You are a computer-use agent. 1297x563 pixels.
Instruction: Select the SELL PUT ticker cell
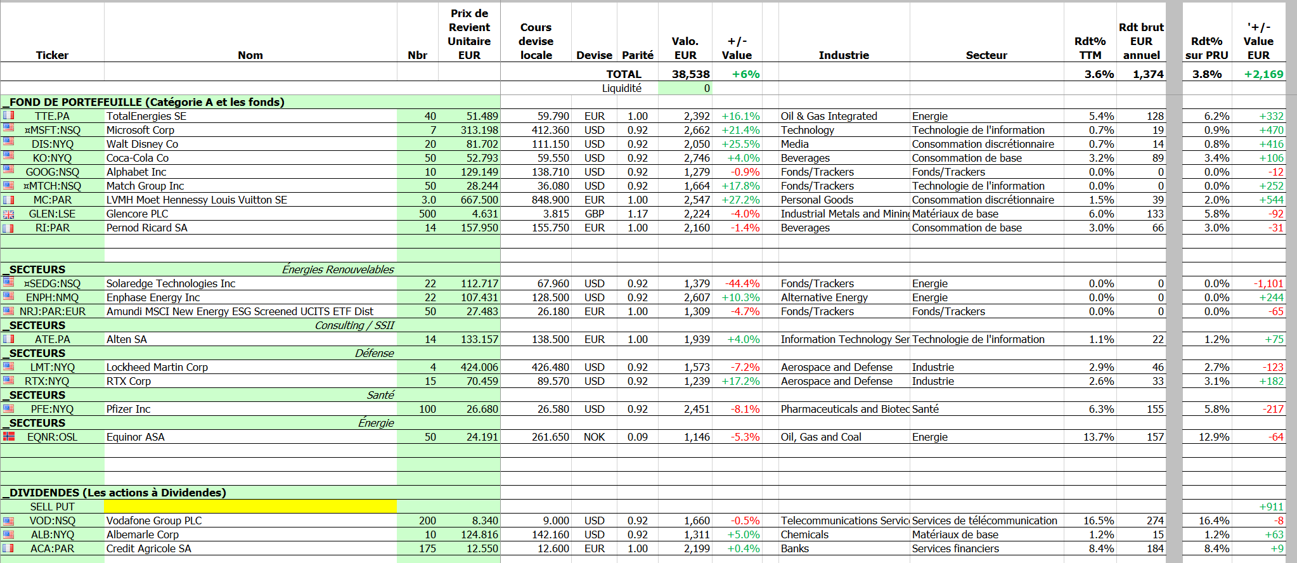coord(52,507)
